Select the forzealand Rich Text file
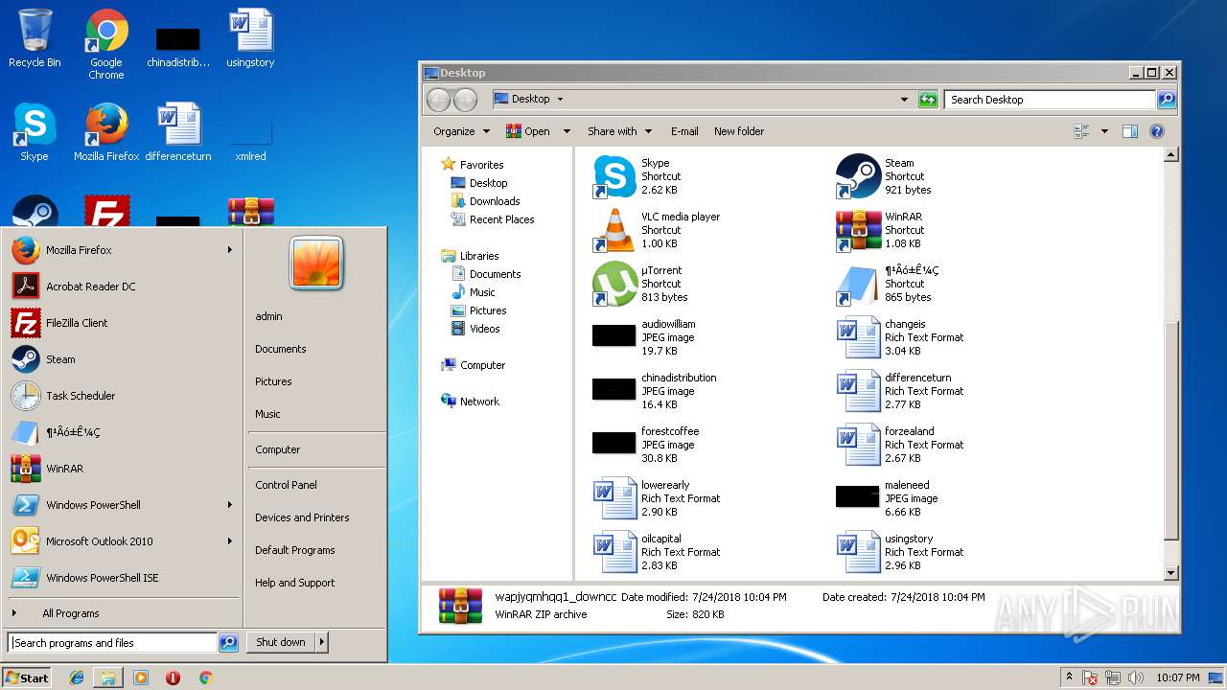This screenshot has width=1227, height=690. tap(901, 445)
